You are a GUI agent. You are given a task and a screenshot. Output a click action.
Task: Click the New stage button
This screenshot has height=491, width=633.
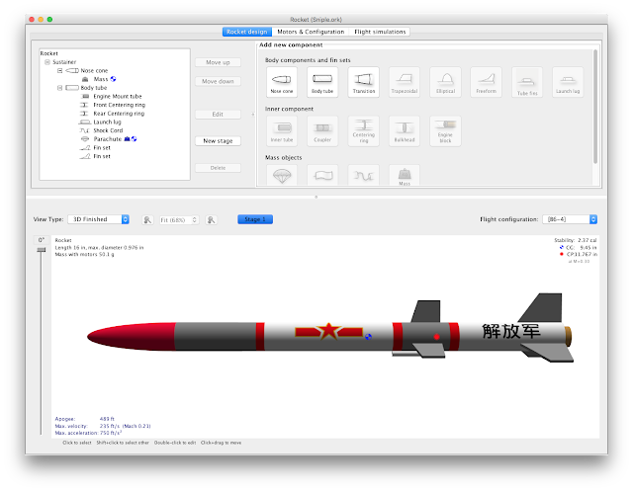(x=218, y=141)
